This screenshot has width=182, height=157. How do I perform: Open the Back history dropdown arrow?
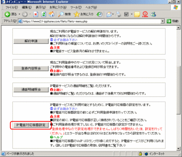tap(19, 14)
